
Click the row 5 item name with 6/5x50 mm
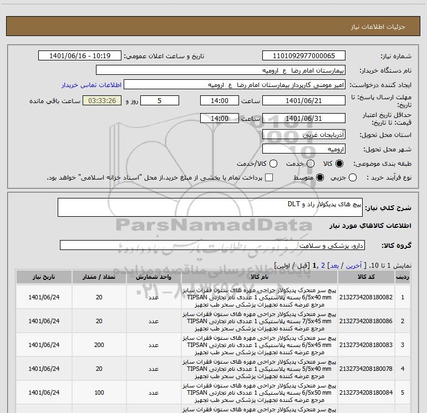click(x=260, y=392)
